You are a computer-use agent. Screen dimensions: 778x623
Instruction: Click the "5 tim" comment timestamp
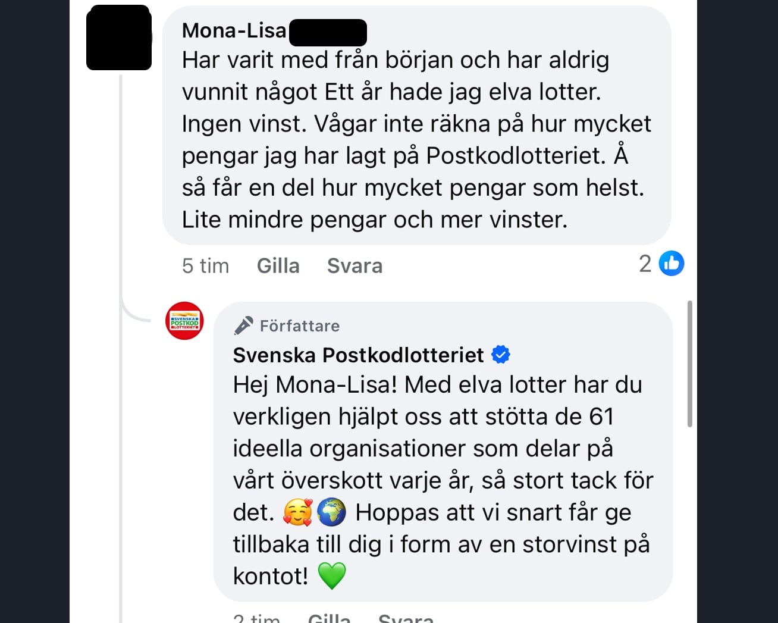point(205,265)
